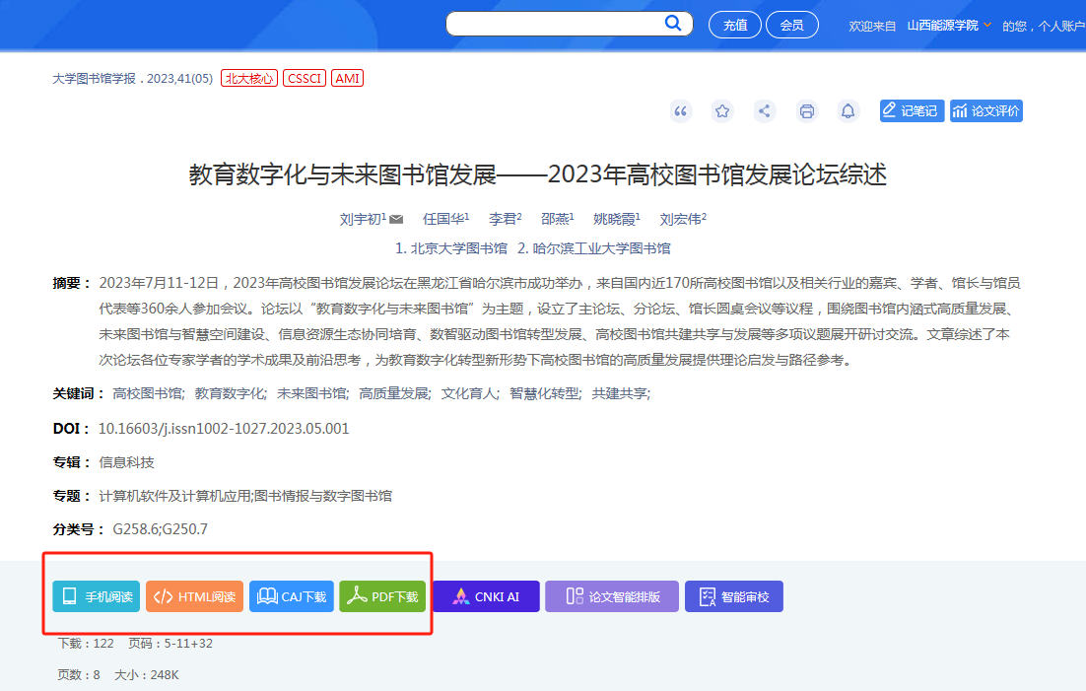1086x691 pixels.
Task: Open HTML阅读 view
Action: (x=194, y=596)
